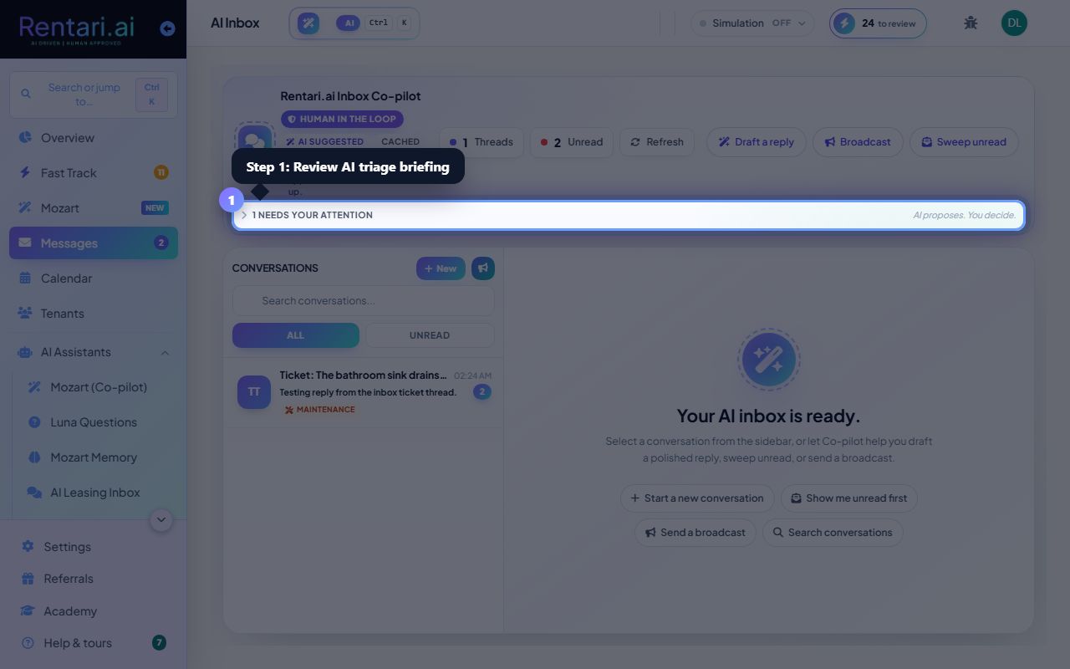
Task: Click the TT avatar of ticket thread
Action: coord(254,392)
